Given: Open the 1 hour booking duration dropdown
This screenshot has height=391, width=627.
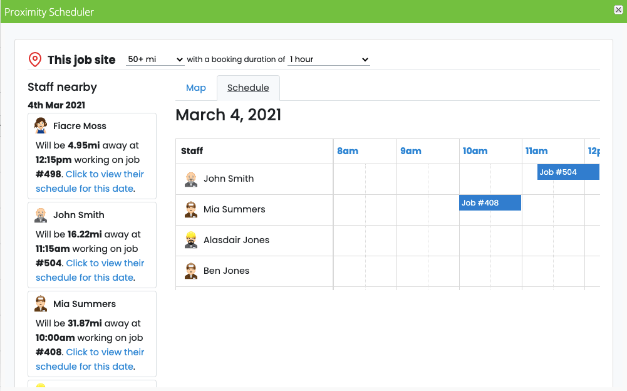Looking at the screenshot, I should click(329, 60).
